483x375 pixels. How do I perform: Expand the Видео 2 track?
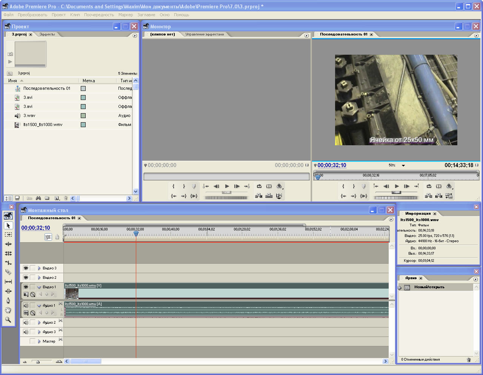point(39,278)
